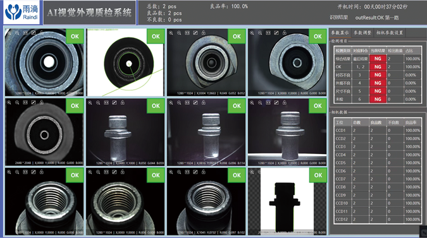Zoom out on third bottom-row thread view
The height and width of the screenshot is (238, 427).
tap(179, 172)
